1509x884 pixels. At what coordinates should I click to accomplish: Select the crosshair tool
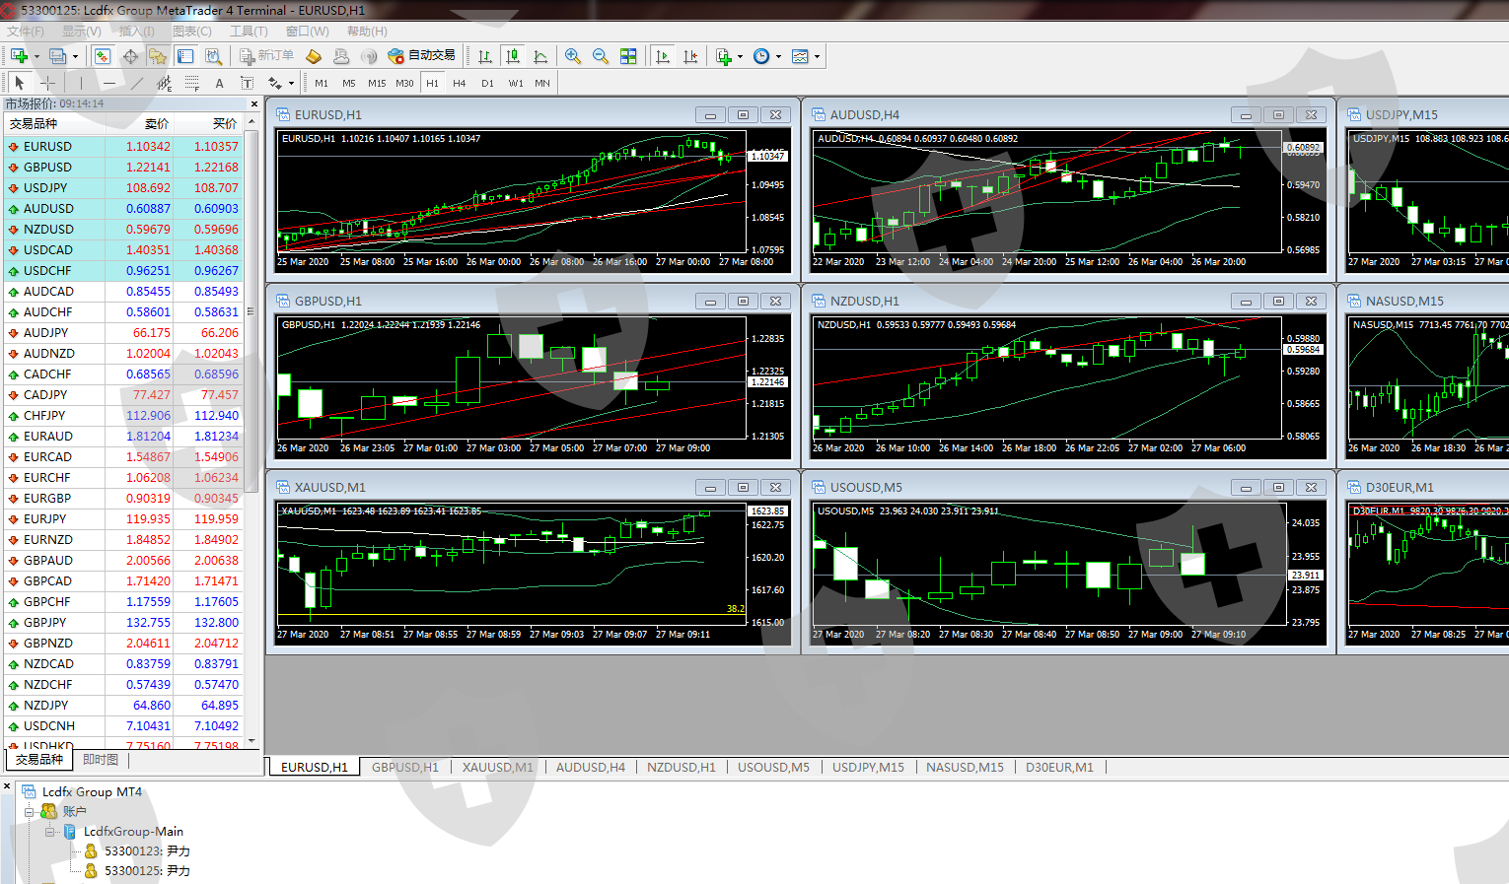click(47, 83)
